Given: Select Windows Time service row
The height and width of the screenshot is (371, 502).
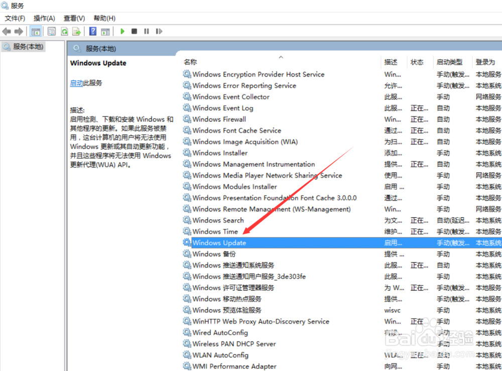Looking at the screenshot, I should (342, 231).
